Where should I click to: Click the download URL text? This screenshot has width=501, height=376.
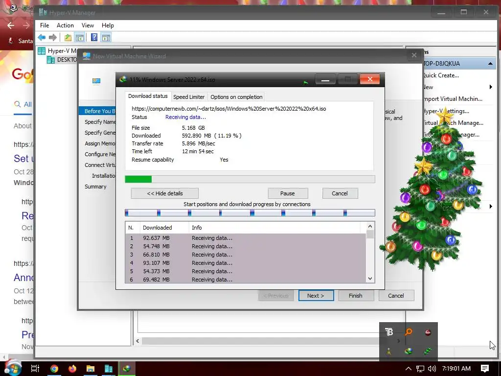(229, 109)
